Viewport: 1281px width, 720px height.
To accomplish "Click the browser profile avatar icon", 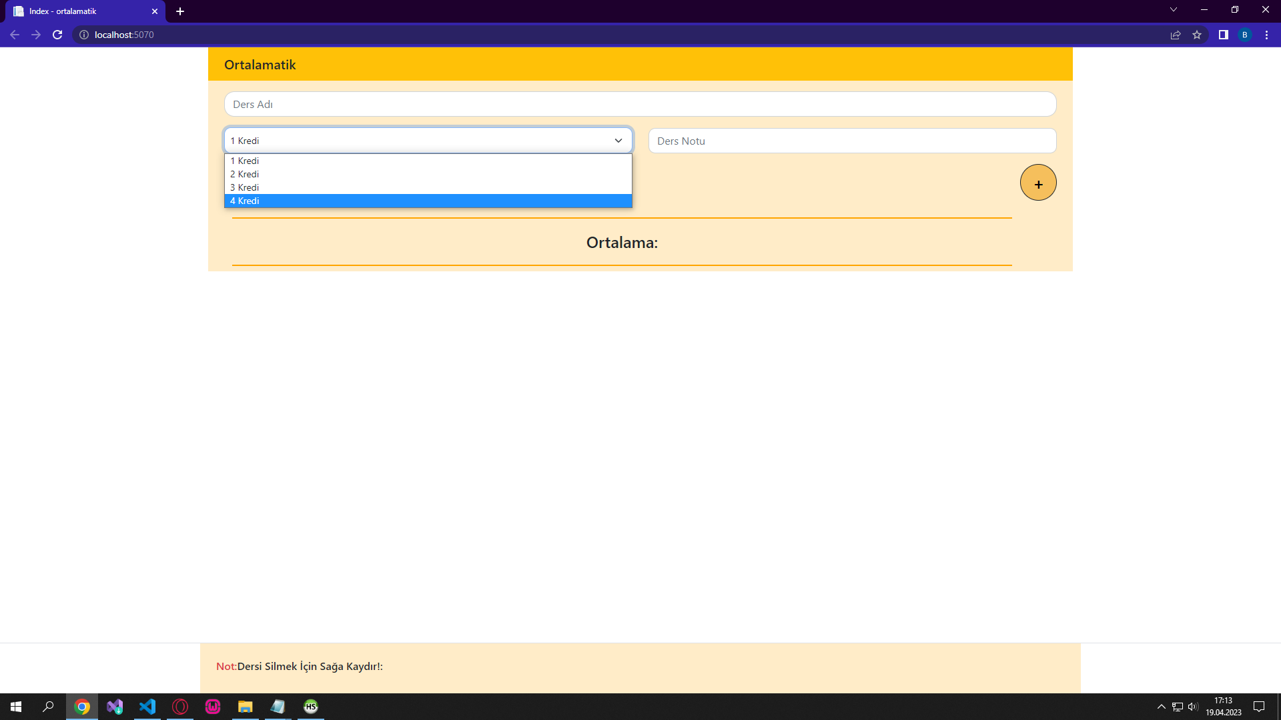I will pyautogui.click(x=1245, y=35).
